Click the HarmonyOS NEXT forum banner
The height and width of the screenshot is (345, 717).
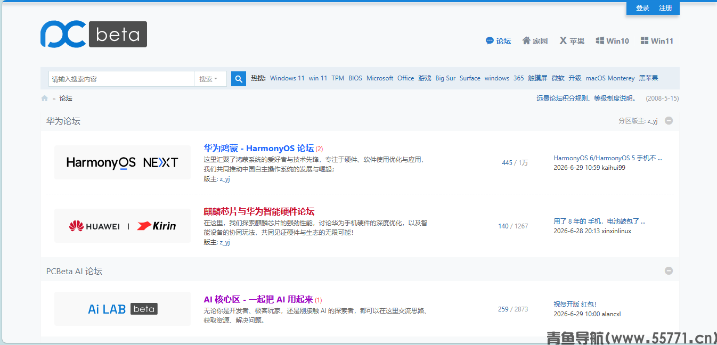(123, 162)
